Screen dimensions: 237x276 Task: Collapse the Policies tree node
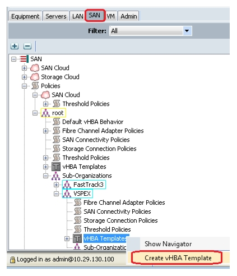[24, 86]
